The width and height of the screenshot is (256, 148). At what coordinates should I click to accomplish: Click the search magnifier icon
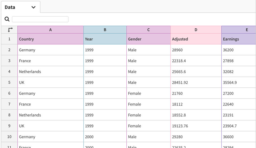(7, 19)
